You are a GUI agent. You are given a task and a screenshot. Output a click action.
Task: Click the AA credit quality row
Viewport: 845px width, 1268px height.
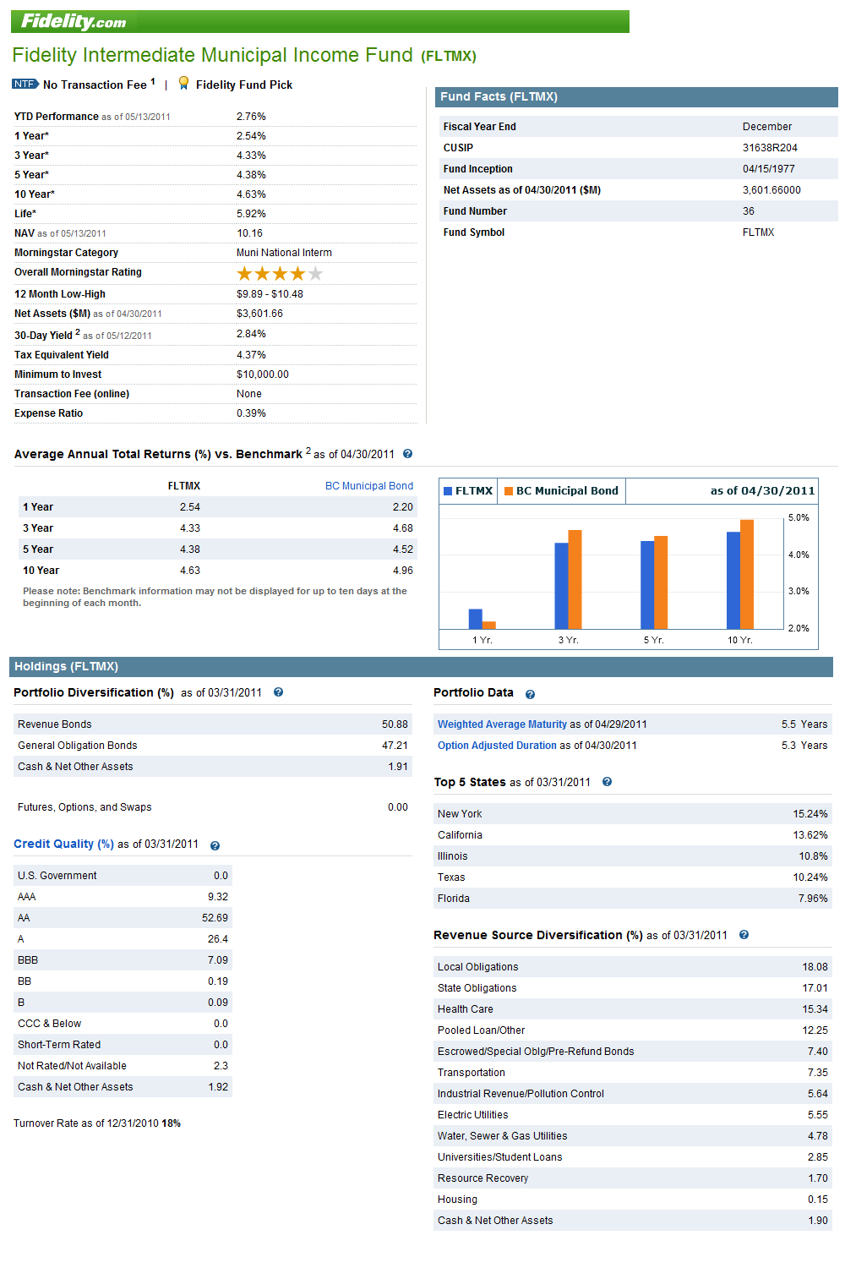pos(123,918)
